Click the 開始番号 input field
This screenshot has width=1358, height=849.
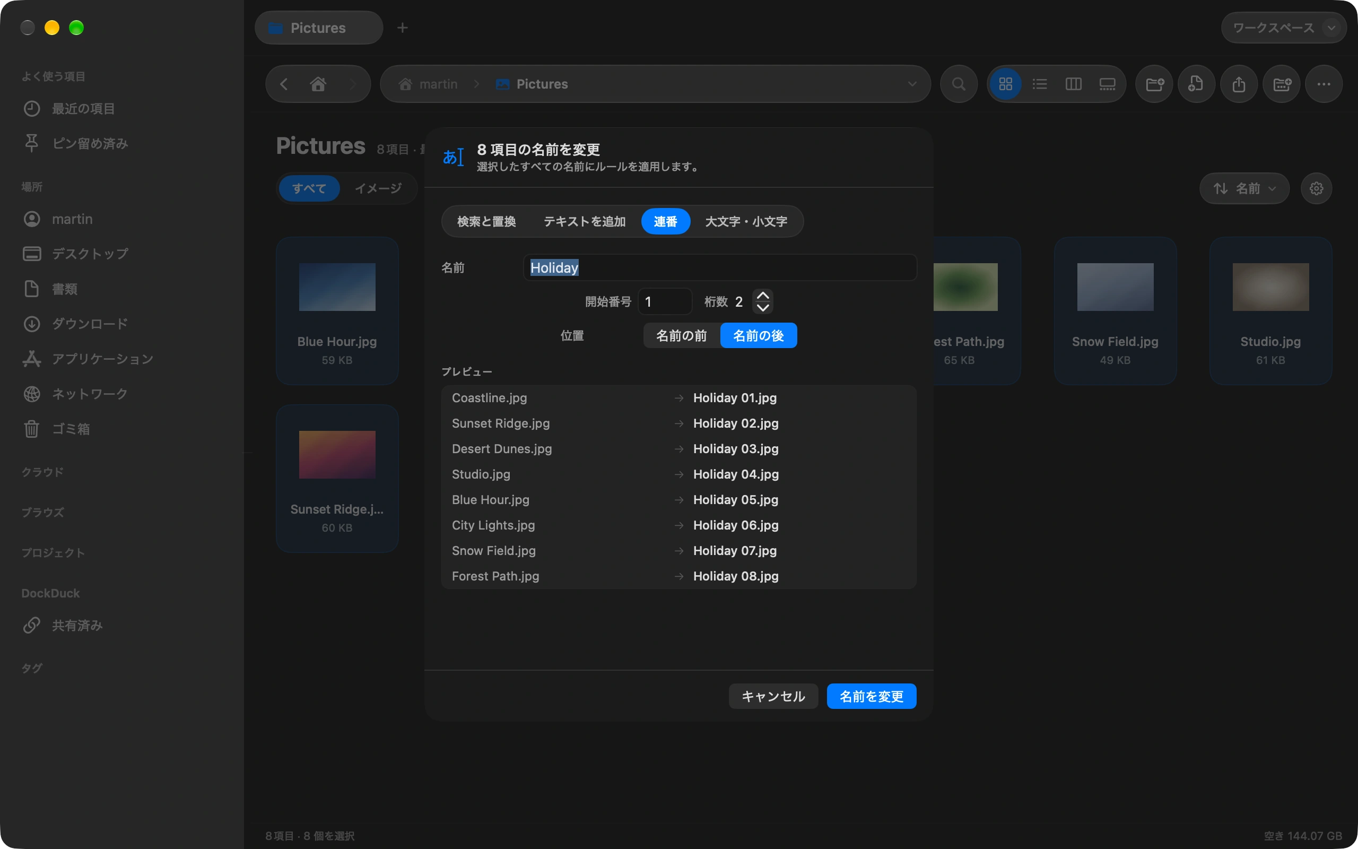[x=665, y=302]
